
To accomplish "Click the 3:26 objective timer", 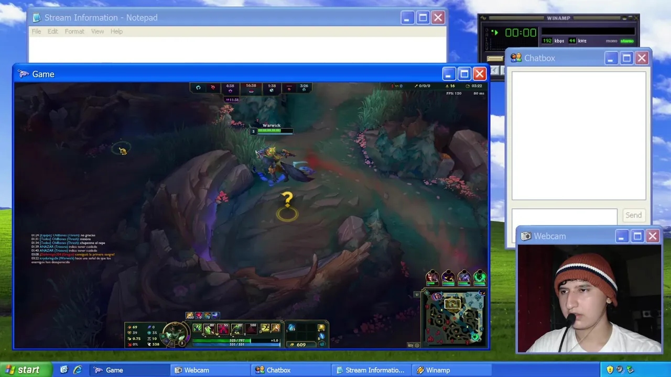I will point(304,86).
